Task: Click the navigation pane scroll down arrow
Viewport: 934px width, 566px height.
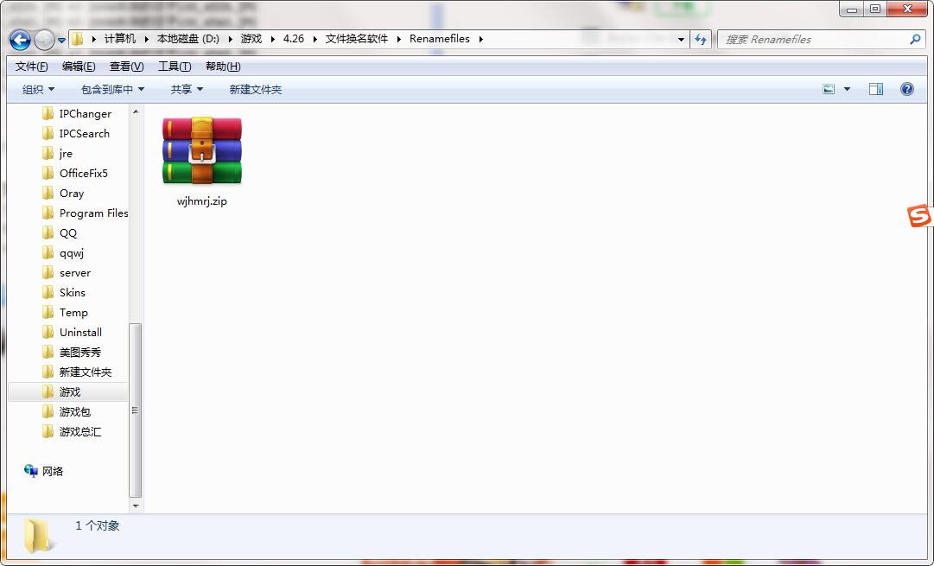Action: click(135, 506)
